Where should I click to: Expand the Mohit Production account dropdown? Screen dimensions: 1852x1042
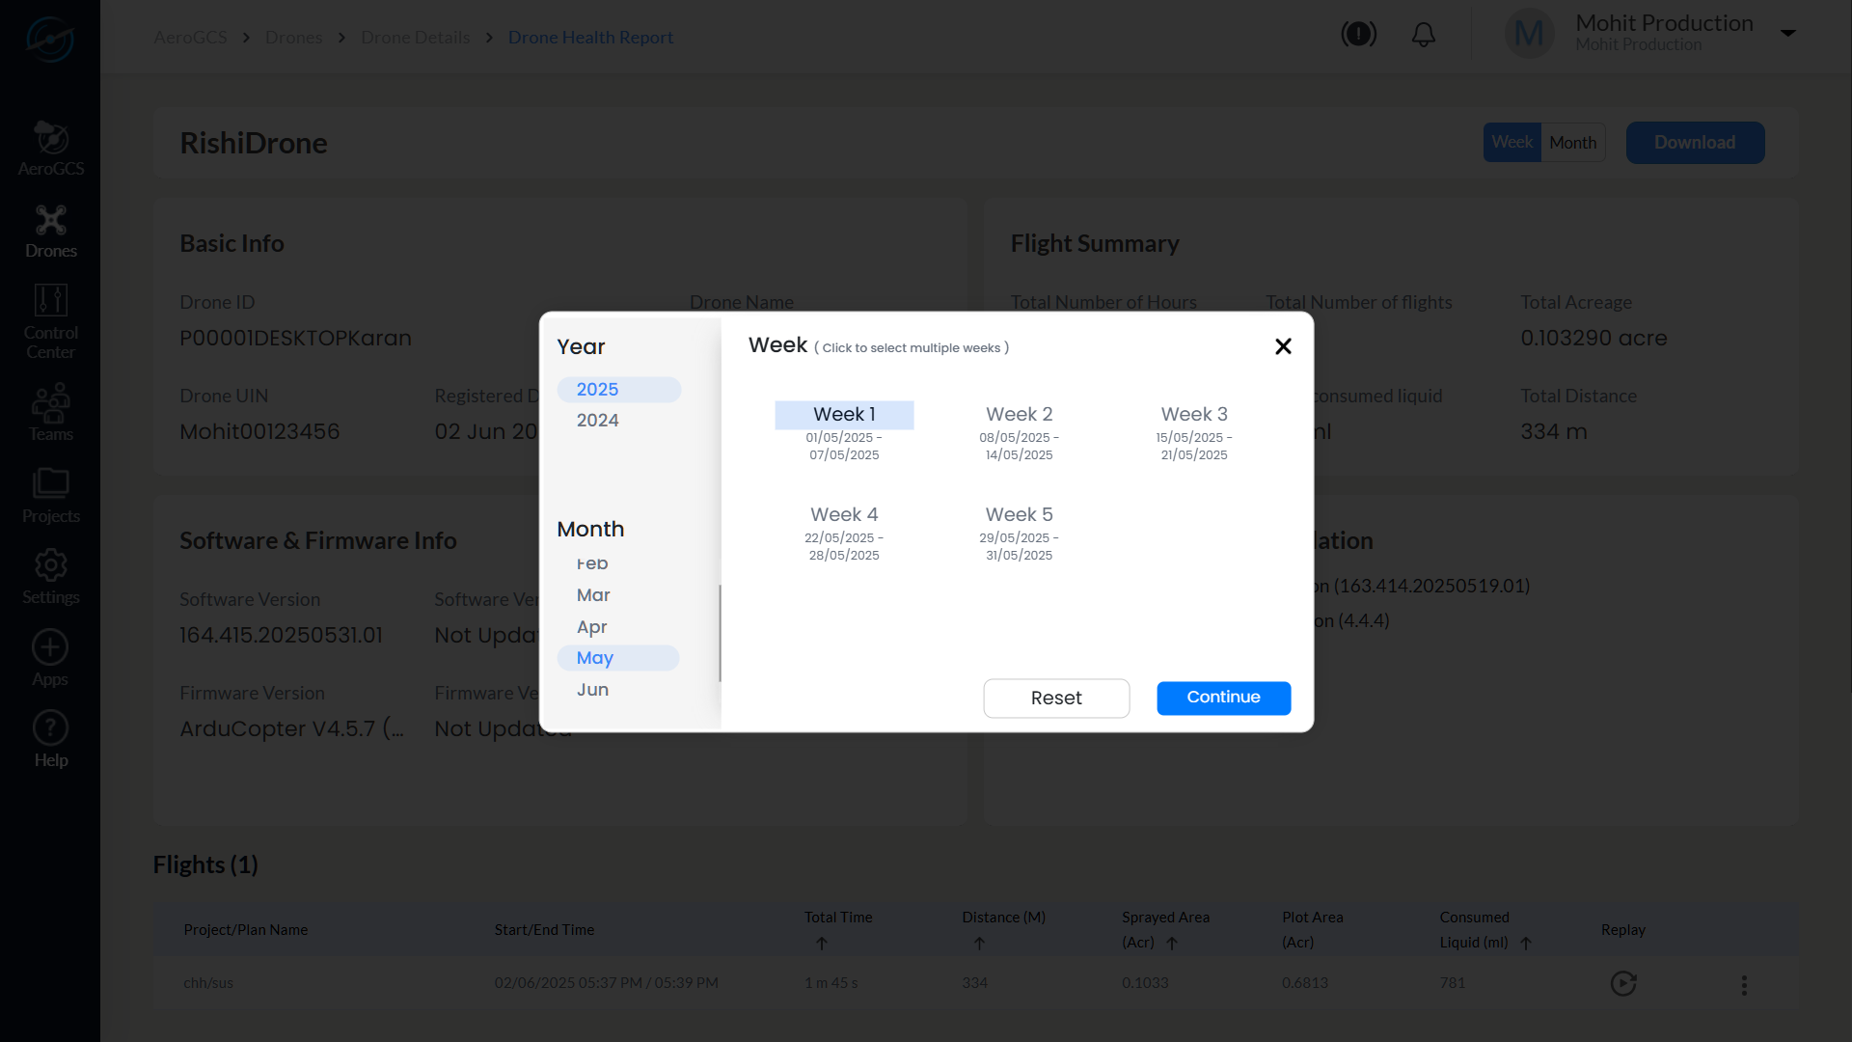click(1787, 34)
